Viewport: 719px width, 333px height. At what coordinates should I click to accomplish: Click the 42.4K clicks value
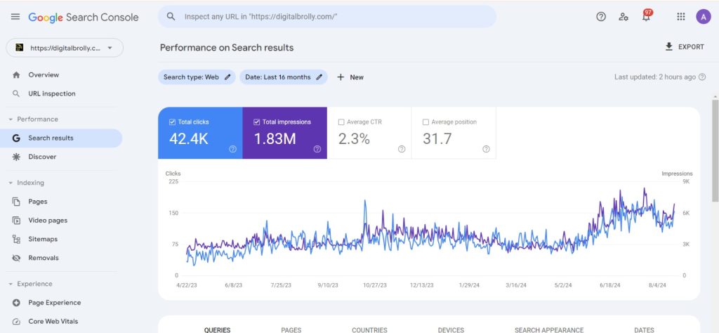[x=188, y=138]
